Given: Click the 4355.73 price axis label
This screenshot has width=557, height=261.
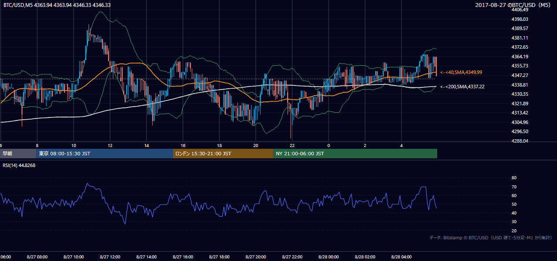Looking at the screenshot, I should pos(520,66).
